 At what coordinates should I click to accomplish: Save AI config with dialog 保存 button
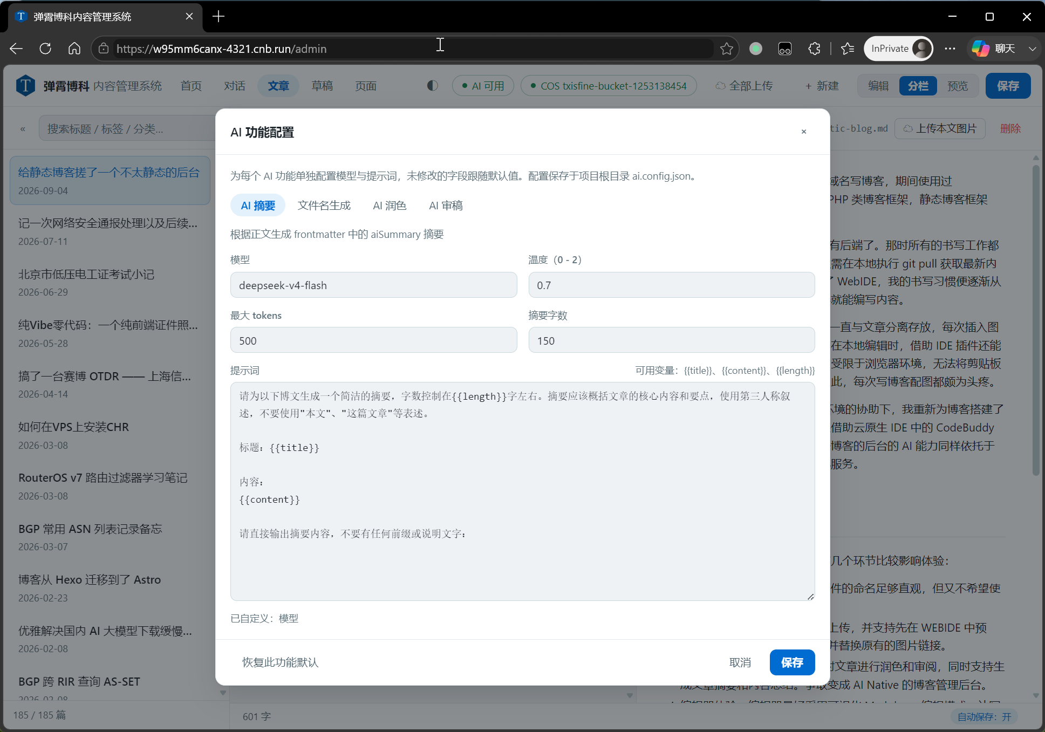792,662
